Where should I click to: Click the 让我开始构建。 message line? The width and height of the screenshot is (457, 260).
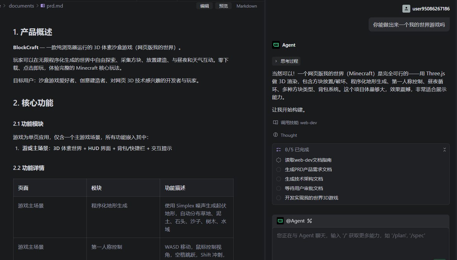[x=289, y=110]
